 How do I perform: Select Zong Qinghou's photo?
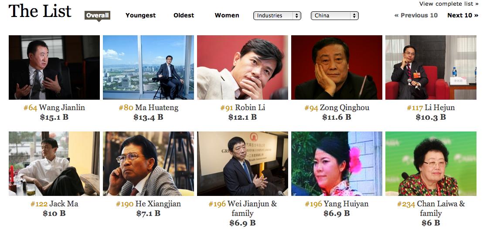tap(337, 67)
